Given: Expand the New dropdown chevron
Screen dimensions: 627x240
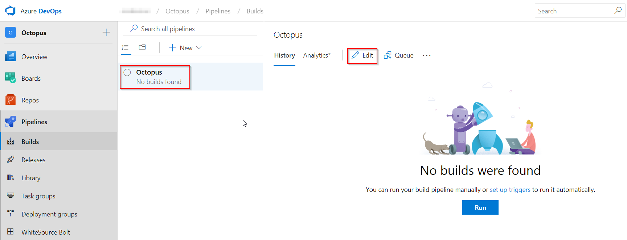Looking at the screenshot, I should (199, 48).
